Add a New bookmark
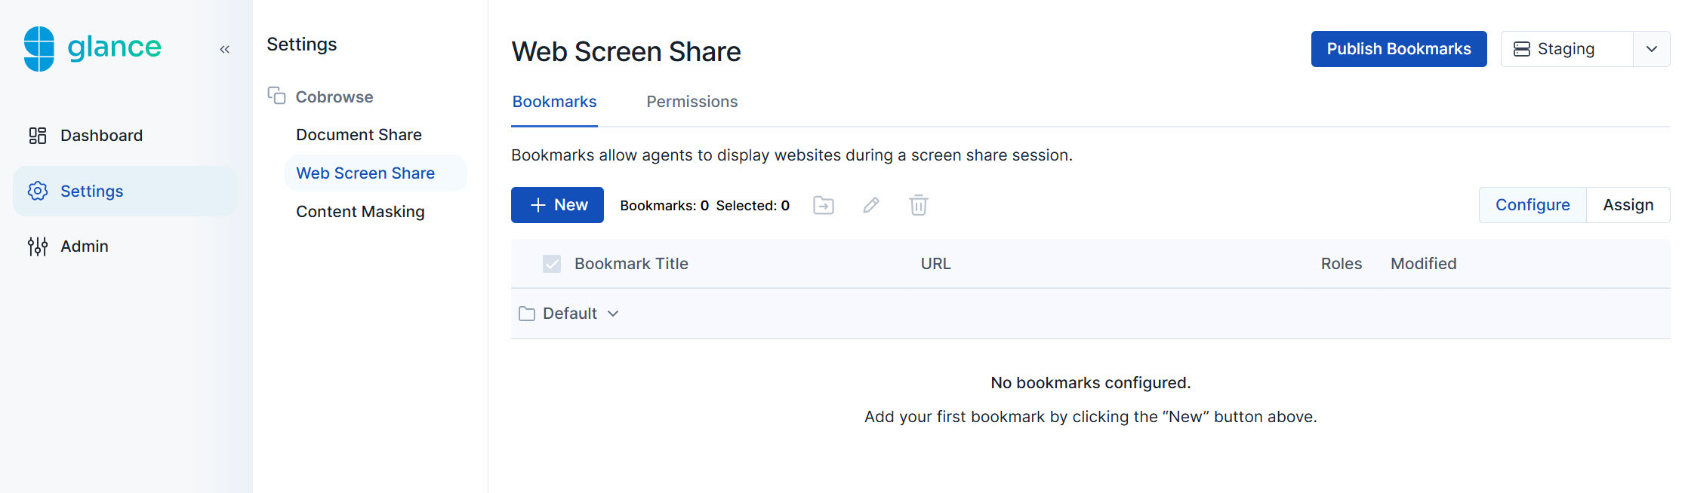 tap(557, 205)
